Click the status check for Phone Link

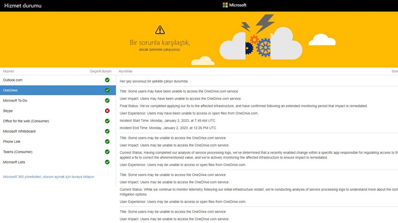click(x=107, y=142)
